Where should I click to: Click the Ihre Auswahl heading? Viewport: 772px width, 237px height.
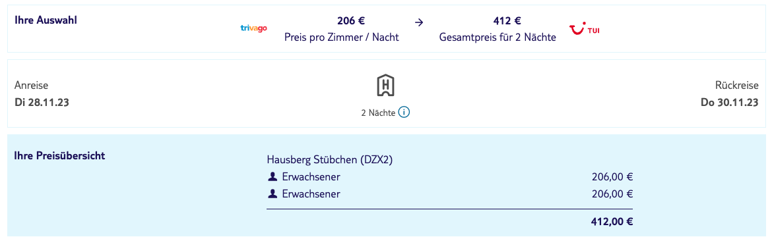(x=46, y=20)
